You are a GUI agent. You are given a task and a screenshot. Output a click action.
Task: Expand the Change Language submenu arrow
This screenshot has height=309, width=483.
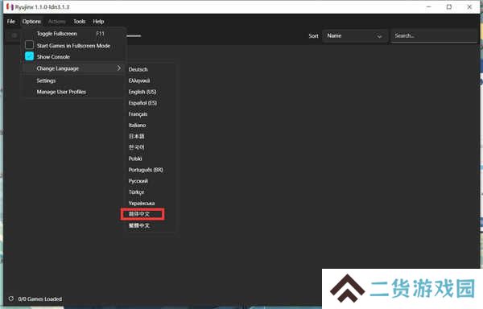[x=118, y=68]
